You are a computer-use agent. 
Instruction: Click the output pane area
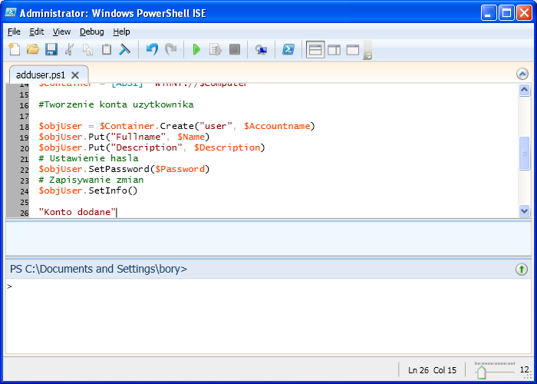coord(268,238)
